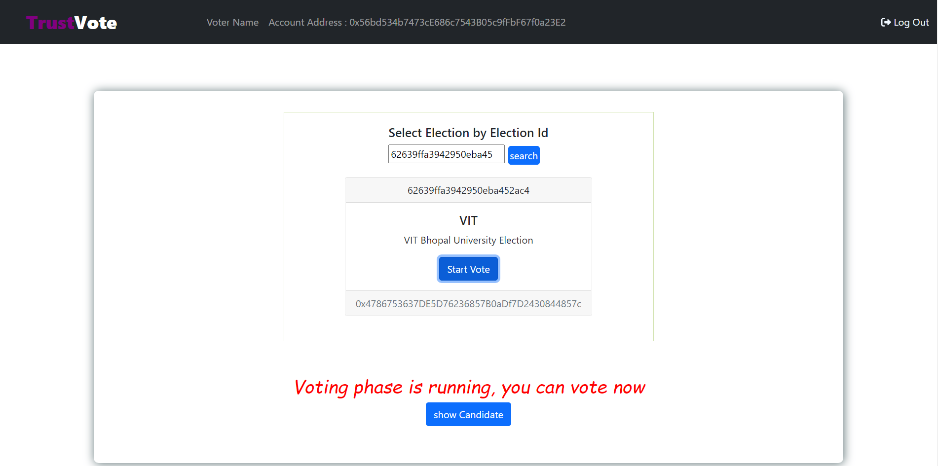Click empty area of dark navbar
Image resolution: width=938 pixels, height=466 pixels.
click(x=715, y=22)
